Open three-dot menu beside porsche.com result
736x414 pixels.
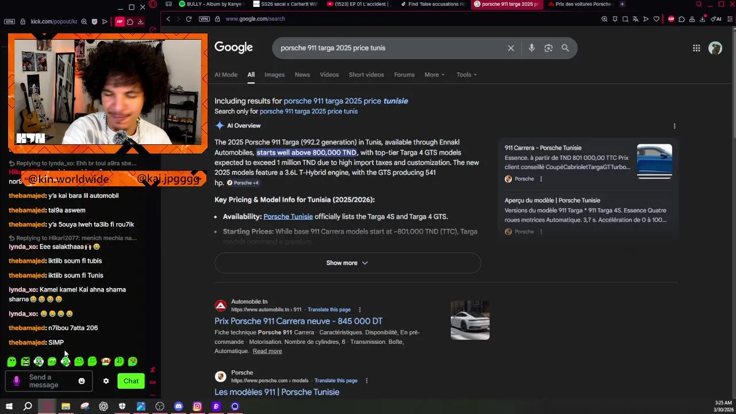tap(366, 381)
